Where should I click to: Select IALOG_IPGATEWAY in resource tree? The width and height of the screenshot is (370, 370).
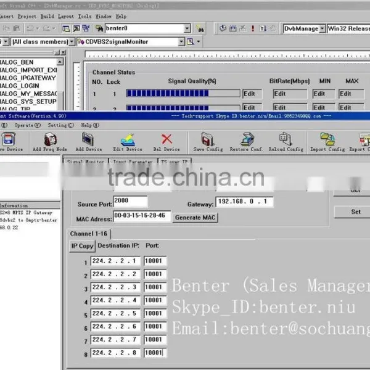(28, 78)
